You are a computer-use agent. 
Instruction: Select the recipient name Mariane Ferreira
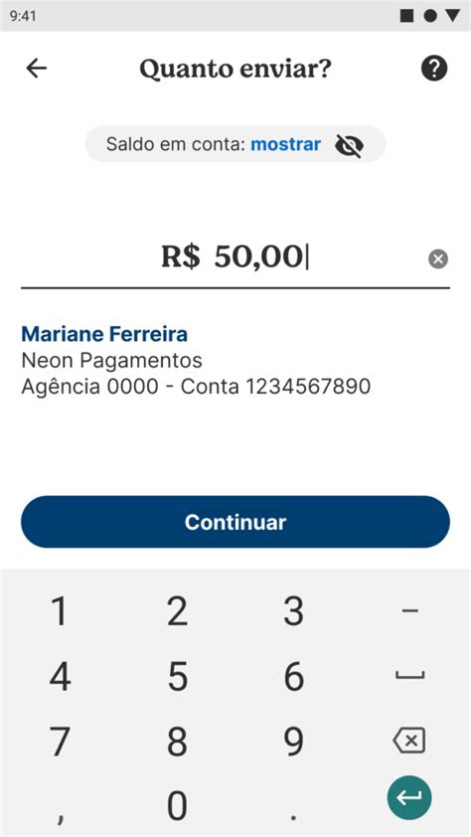pos(104,334)
